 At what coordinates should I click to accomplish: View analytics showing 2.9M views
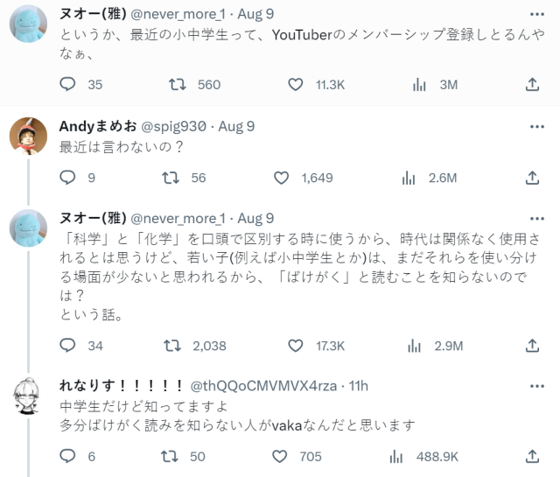pos(414,346)
